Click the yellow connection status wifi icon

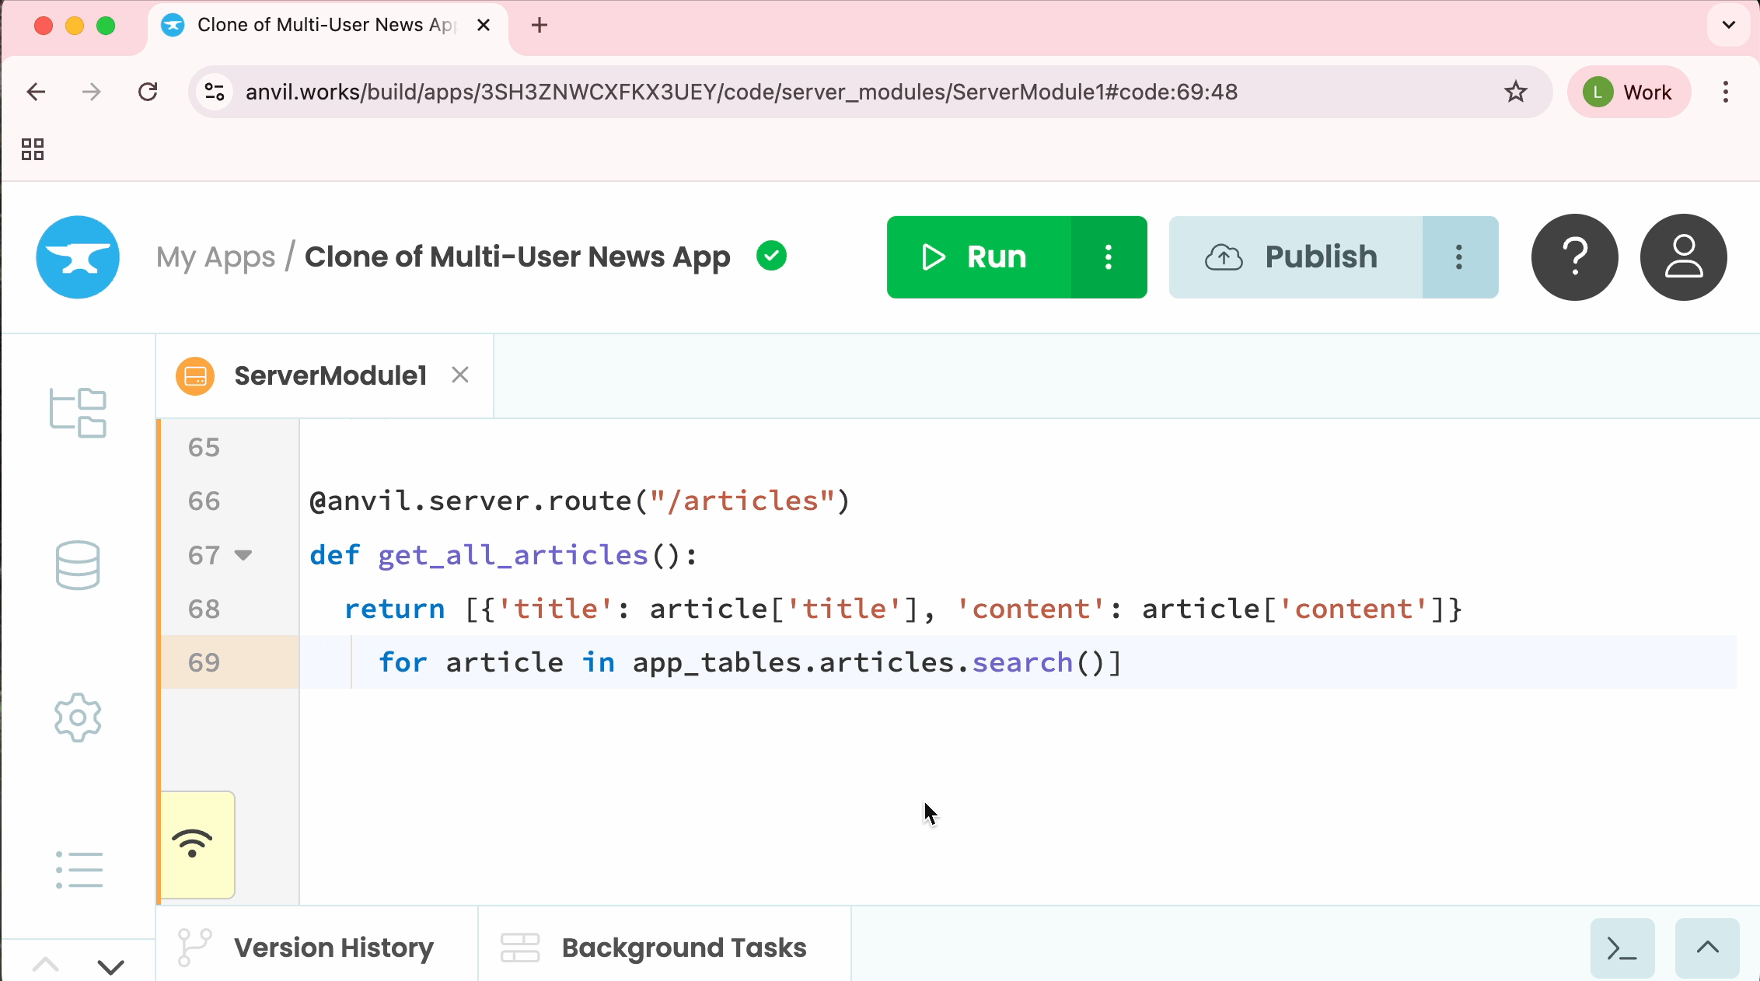[193, 843]
